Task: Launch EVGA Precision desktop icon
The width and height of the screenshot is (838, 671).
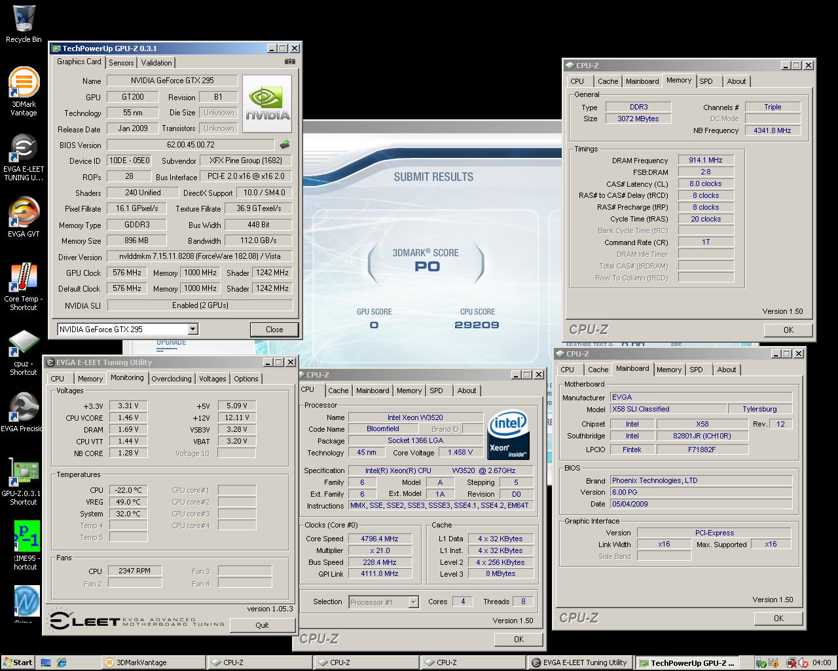Action: click(22, 413)
